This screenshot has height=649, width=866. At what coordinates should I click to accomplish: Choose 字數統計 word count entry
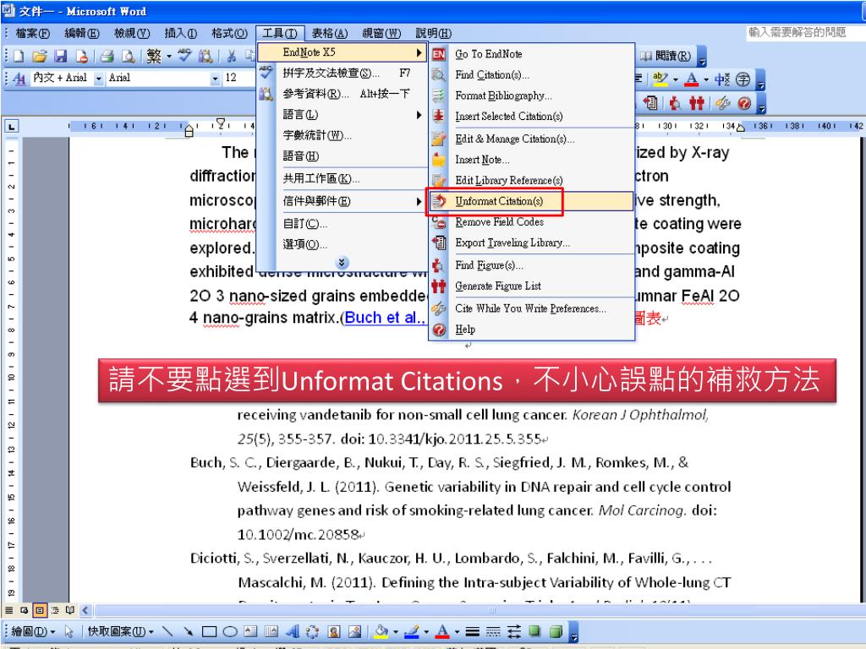[342, 135]
